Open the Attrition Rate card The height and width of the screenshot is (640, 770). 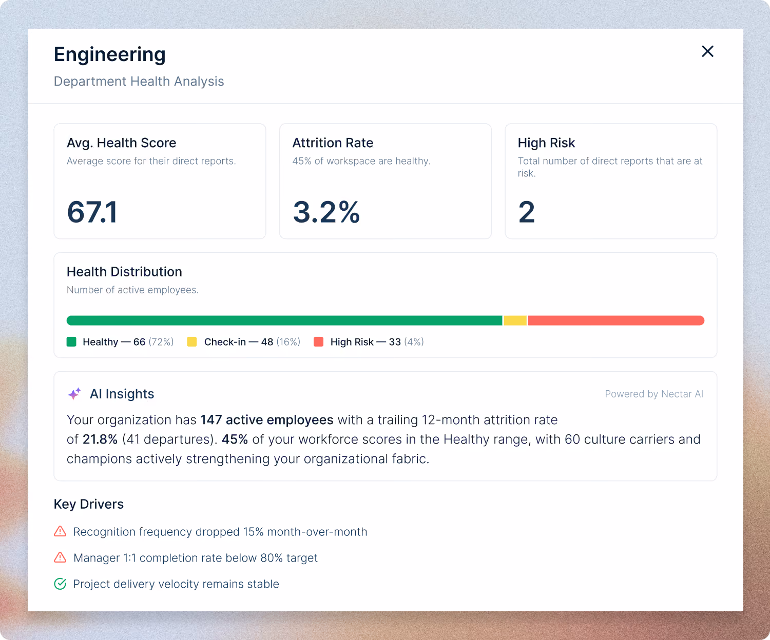click(386, 181)
